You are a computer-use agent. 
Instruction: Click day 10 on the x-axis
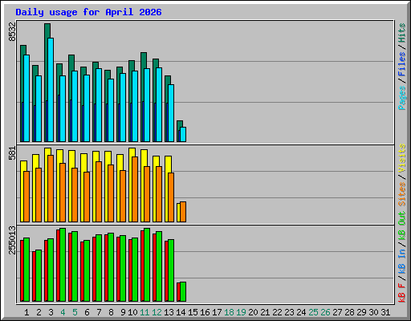(132, 312)
